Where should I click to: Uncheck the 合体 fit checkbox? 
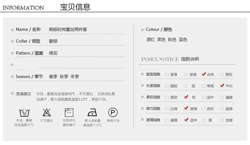tap(204, 74)
